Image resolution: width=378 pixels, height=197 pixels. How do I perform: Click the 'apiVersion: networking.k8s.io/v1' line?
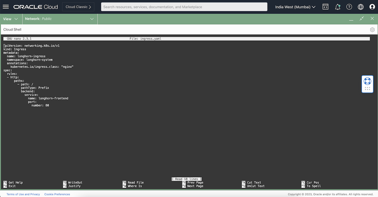[x=32, y=46]
